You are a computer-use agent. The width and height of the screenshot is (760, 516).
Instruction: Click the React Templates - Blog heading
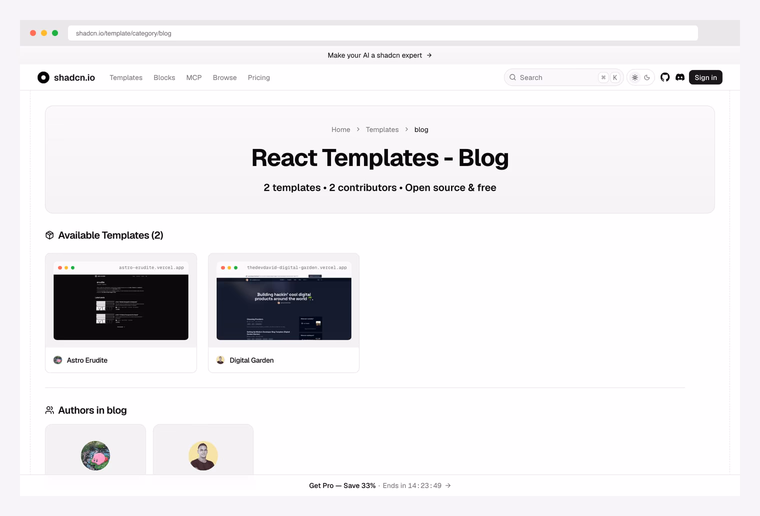380,158
